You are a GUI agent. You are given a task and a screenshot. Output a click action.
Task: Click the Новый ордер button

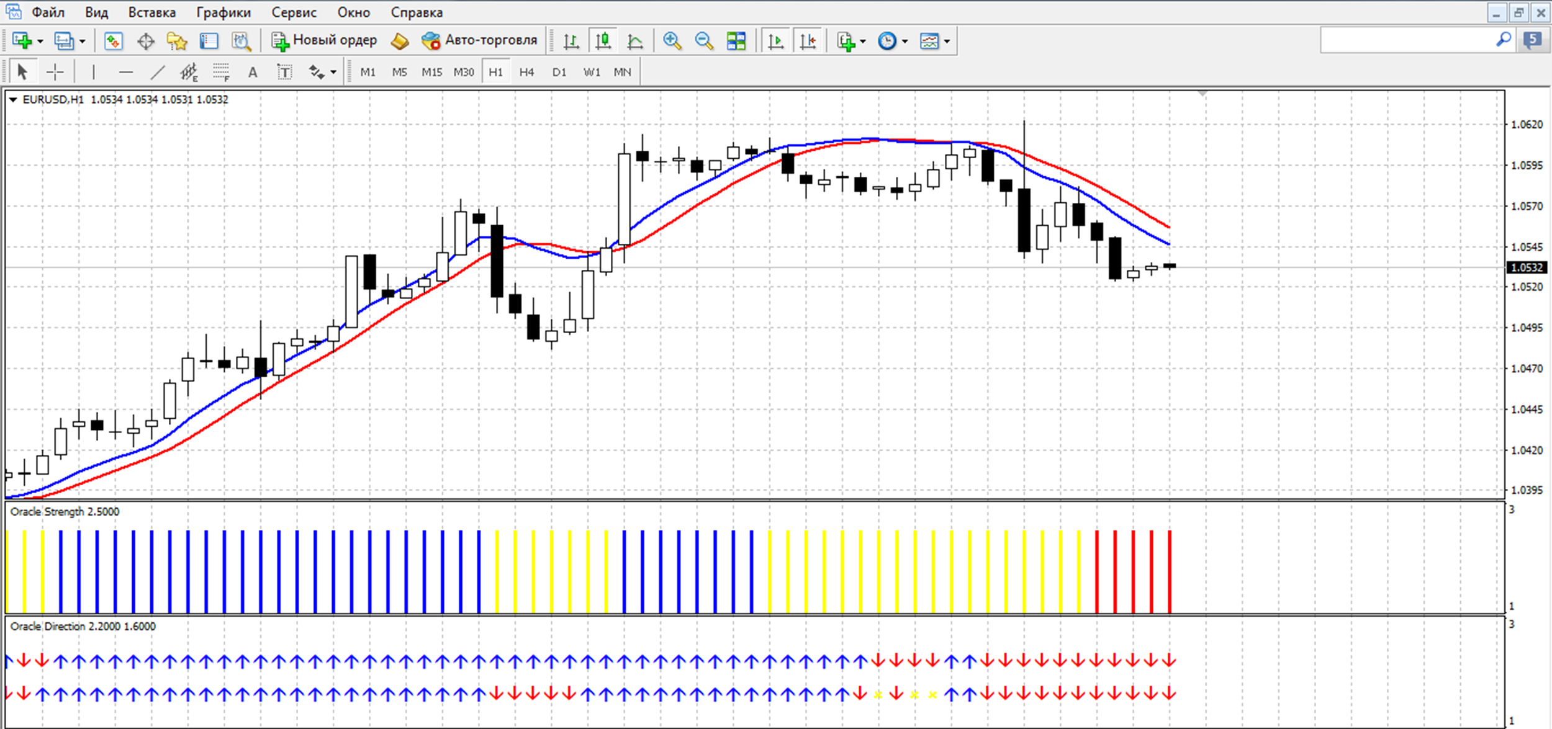(x=324, y=40)
